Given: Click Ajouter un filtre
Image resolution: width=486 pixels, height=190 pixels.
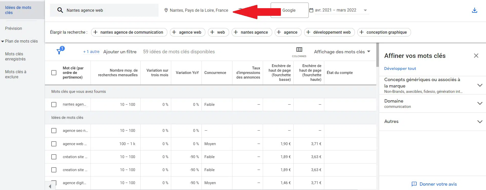Looking at the screenshot, I should point(120,52).
